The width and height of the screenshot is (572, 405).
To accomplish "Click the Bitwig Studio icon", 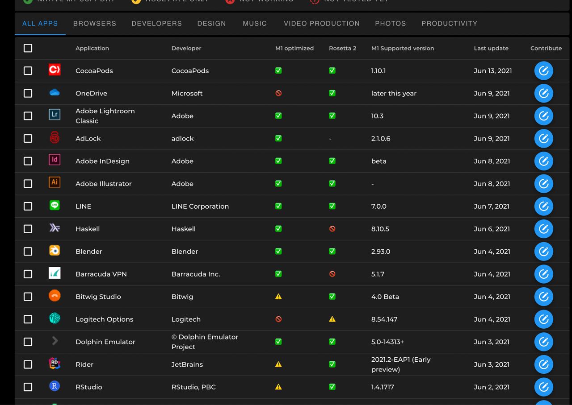I will (x=55, y=296).
